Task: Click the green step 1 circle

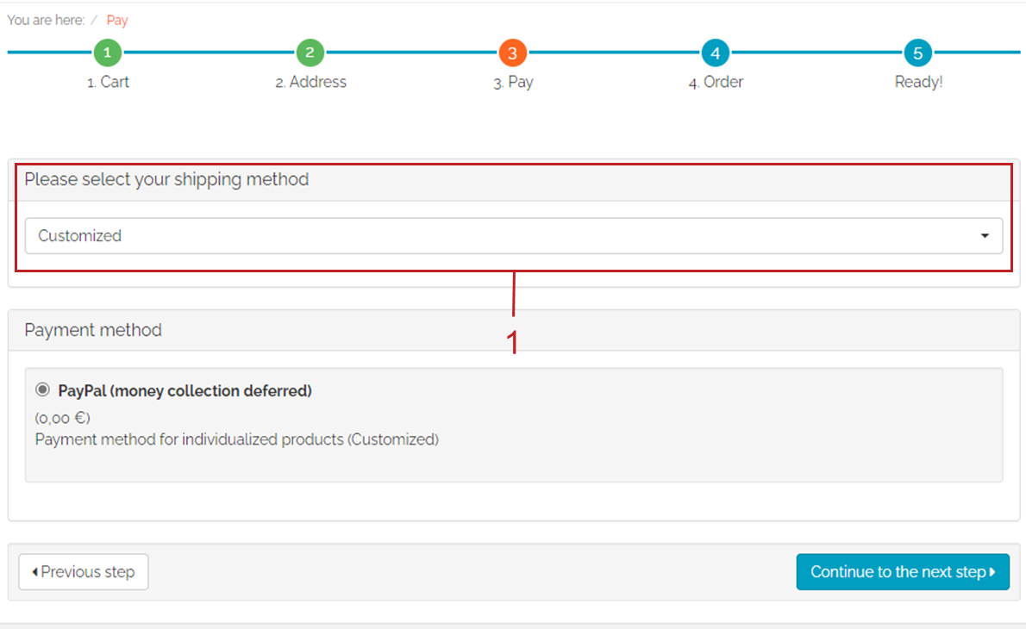Action: [107, 53]
